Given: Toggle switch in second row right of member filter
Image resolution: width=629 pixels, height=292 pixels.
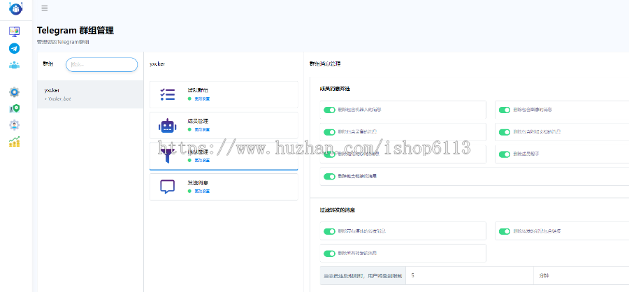Looking at the screenshot, I should coord(505,132).
